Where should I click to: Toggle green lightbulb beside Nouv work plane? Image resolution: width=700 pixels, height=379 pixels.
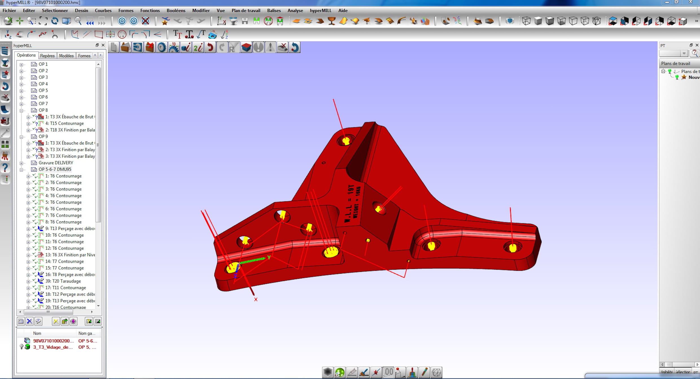point(677,77)
